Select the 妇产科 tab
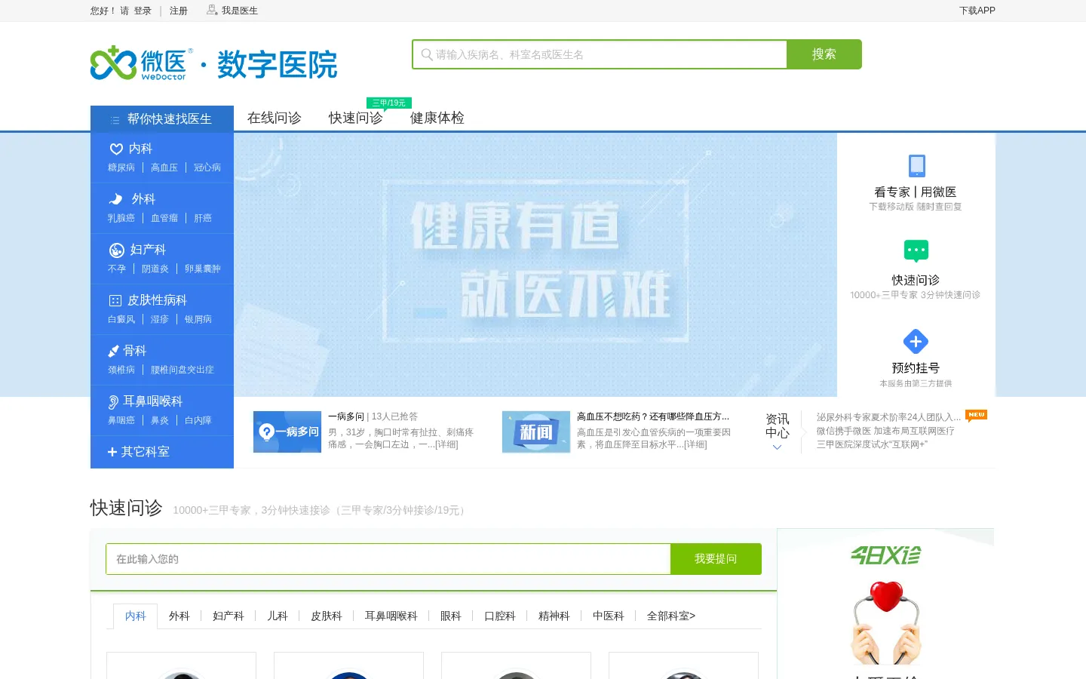 (x=229, y=616)
